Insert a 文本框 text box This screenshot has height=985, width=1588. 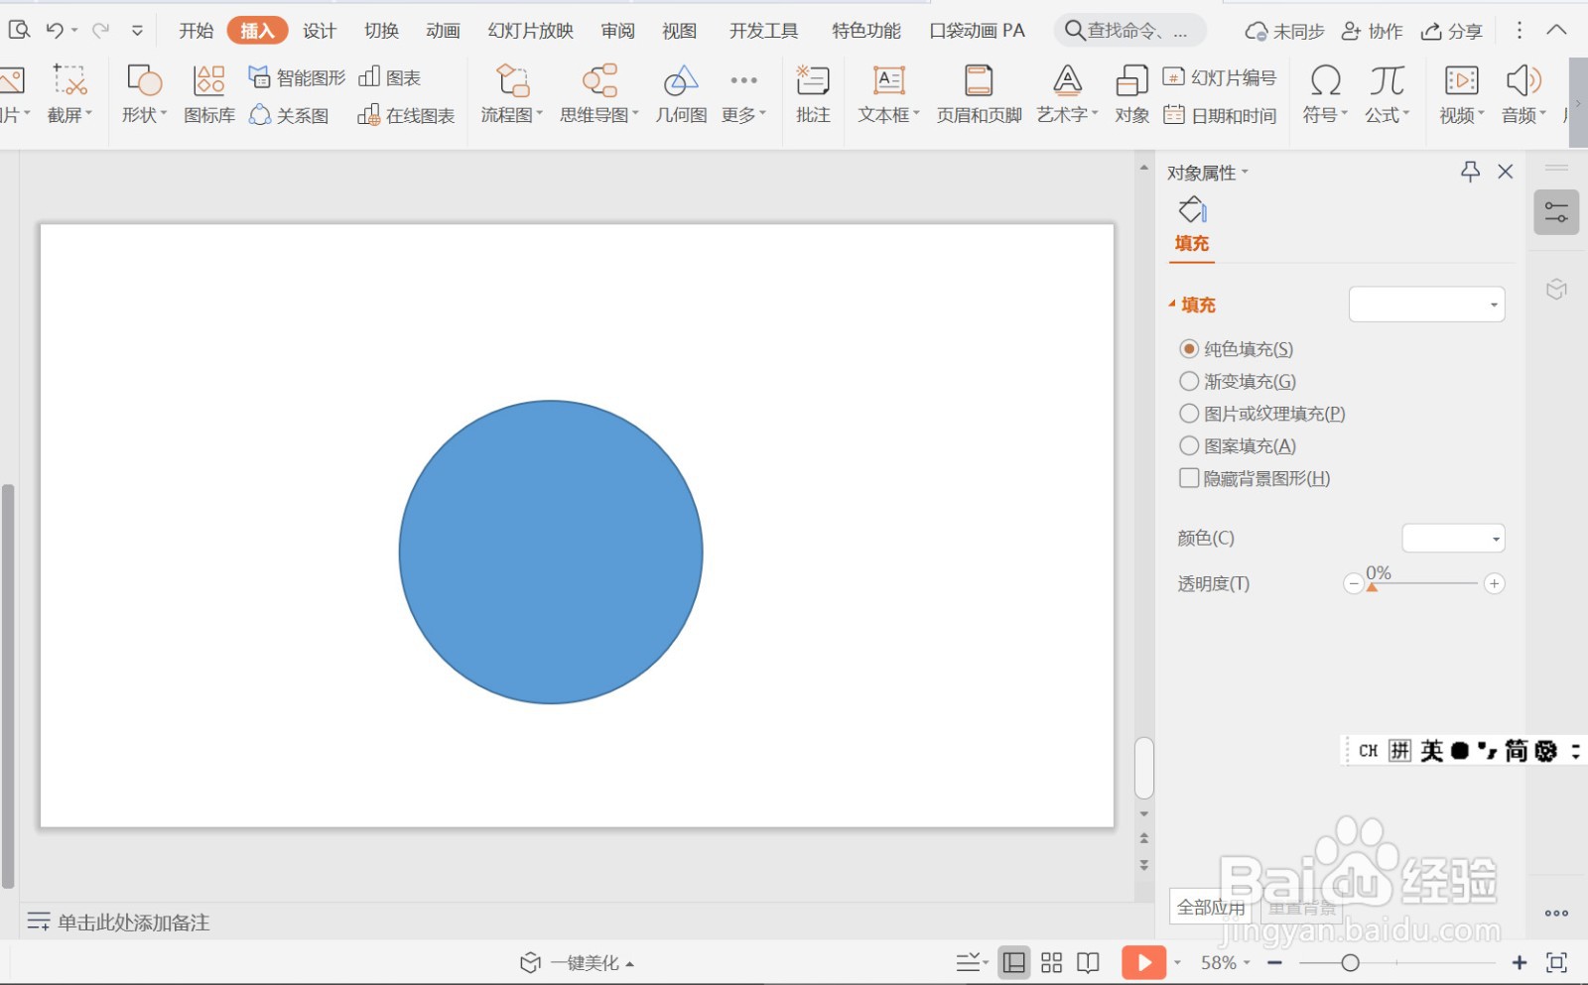point(888,94)
